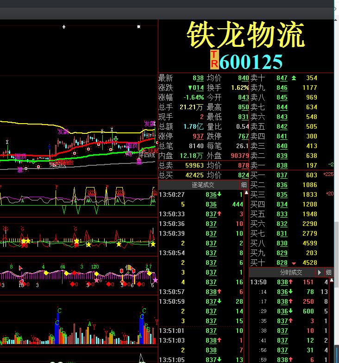Viewport: 339px width, 363px height.
Task: Click the 13:50:57 tick trade at 838
Action: 201,292
